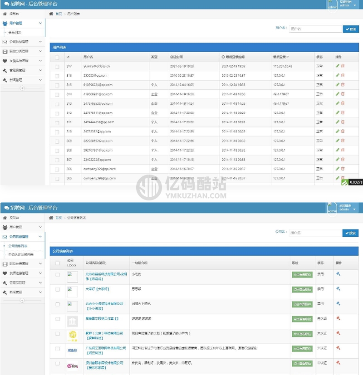Click red gavel icon for 广东闪云互联网 row

338,348
